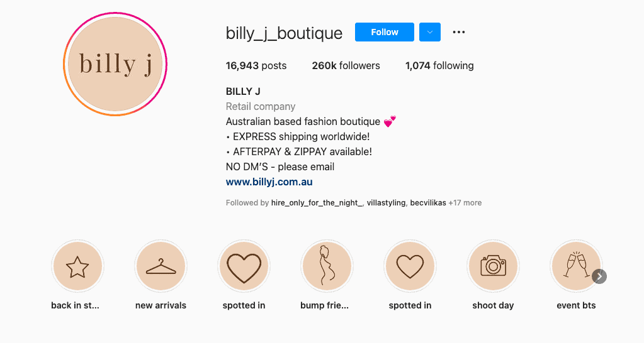Viewport: 644px width, 343px height.
Task: Open the first heart 'spotted in' highlight
Action: coord(244,267)
